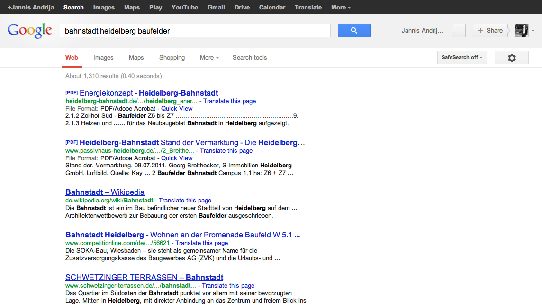Switch to the Images results tab
The width and height of the screenshot is (542, 306).
103,58
